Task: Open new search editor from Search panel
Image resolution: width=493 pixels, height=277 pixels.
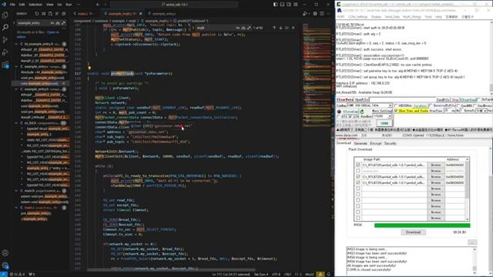Action: tap(50, 14)
